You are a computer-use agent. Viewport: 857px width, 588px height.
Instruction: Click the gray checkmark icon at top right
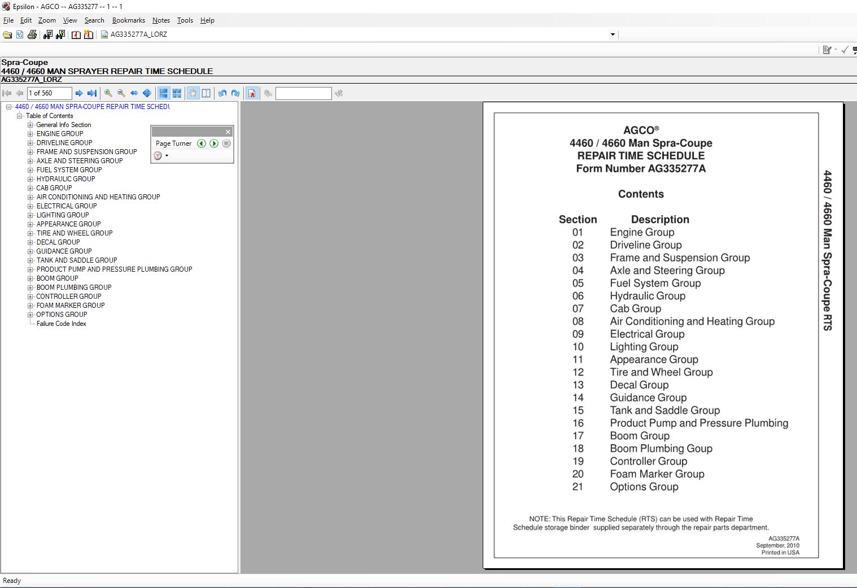pyautogui.click(x=845, y=50)
